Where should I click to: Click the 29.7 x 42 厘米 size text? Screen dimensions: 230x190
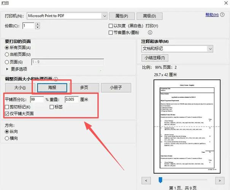pyautogui.click(x=165, y=75)
